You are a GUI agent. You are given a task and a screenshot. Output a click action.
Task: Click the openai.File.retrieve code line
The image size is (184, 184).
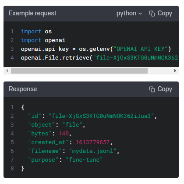[99, 58]
